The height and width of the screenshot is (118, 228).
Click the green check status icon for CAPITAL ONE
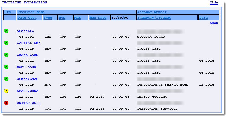click(x=6, y=43)
